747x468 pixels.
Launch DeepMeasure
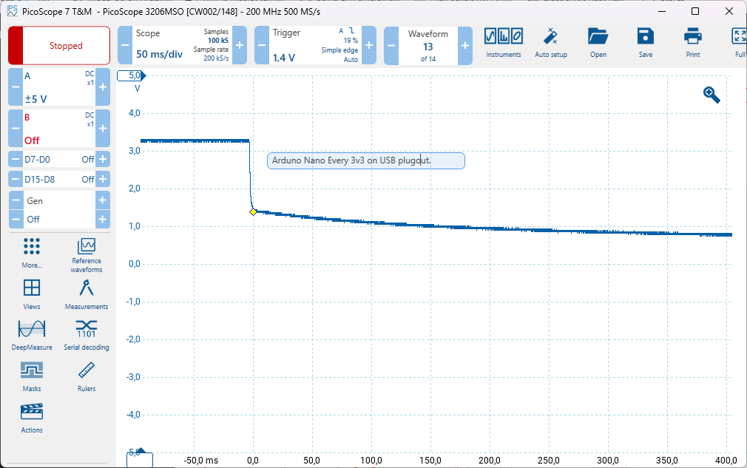(x=32, y=334)
